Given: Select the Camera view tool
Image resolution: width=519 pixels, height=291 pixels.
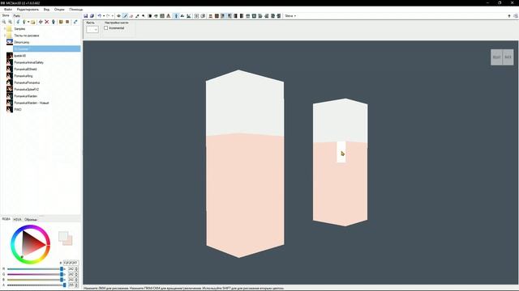Looking at the screenshot, I should point(118,16).
